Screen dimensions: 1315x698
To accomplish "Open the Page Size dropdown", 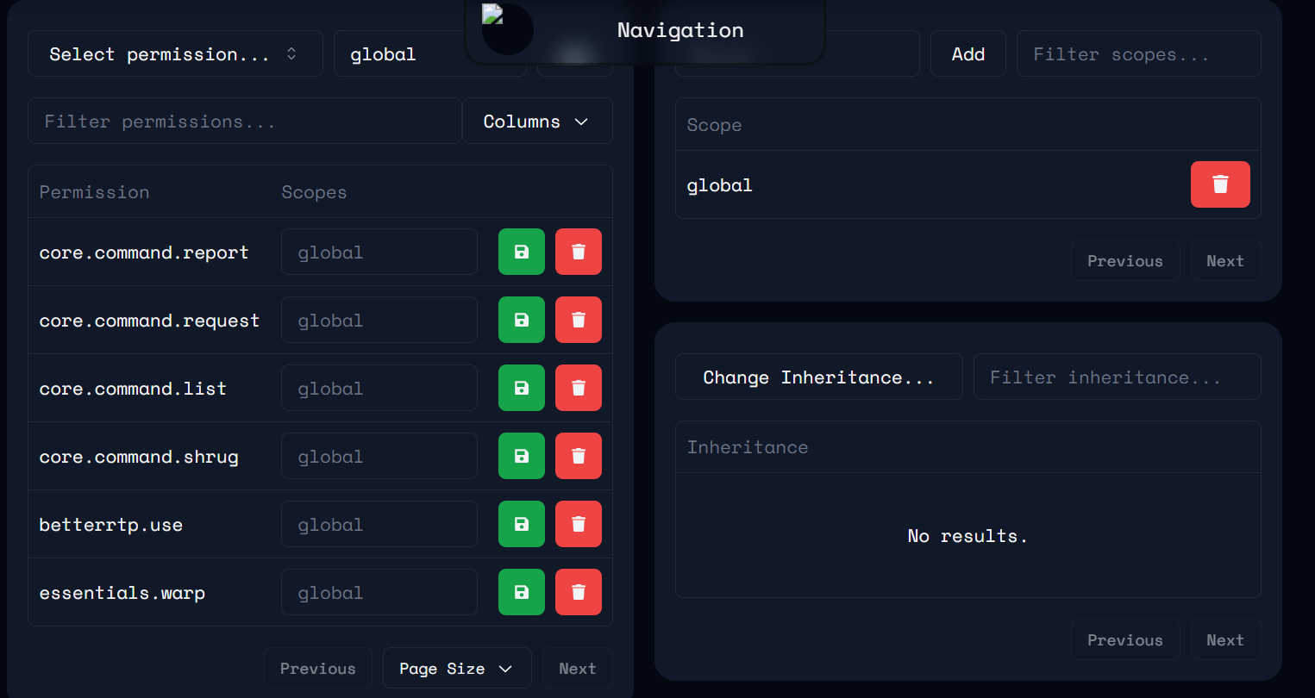I will [456, 669].
